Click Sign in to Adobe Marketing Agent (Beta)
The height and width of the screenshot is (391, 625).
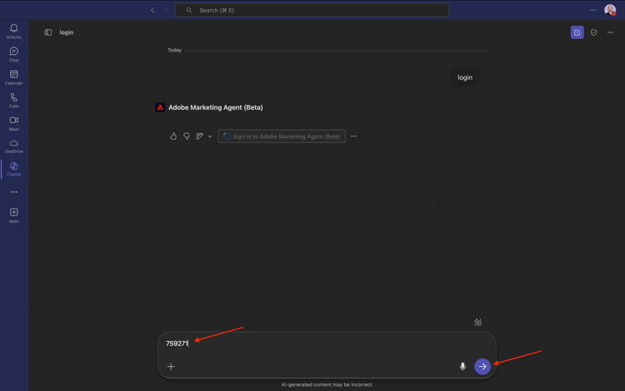(282, 136)
